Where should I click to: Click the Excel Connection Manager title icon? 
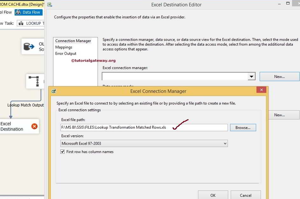coord(54,91)
